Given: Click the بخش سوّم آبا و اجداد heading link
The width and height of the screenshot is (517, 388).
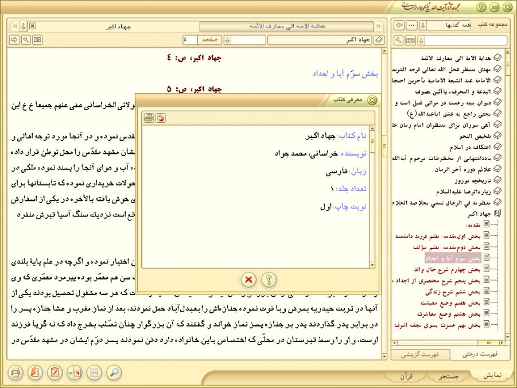Looking at the screenshot, I should coord(345,73).
